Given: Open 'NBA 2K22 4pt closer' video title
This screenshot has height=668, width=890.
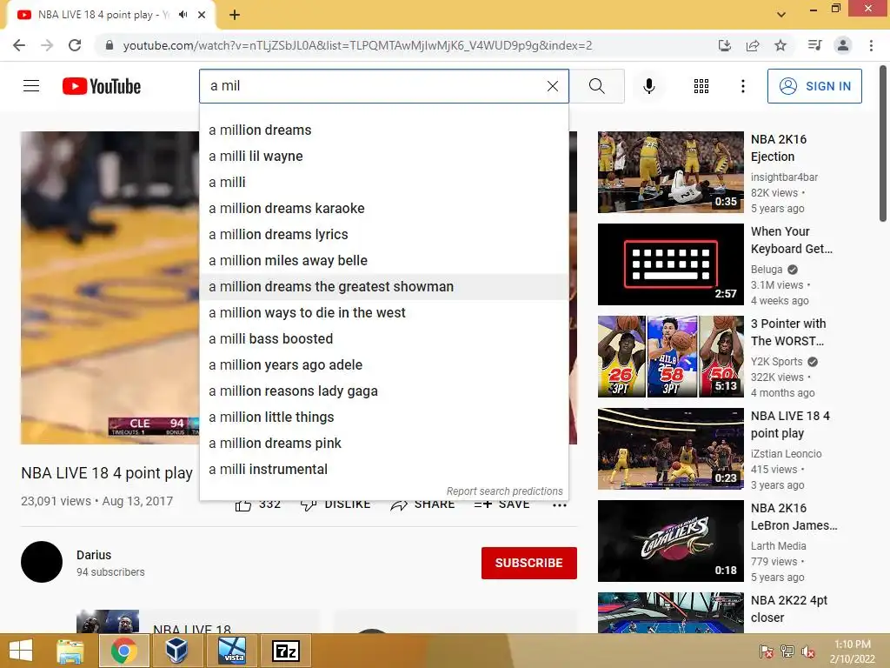Looking at the screenshot, I should click(789, 609).
